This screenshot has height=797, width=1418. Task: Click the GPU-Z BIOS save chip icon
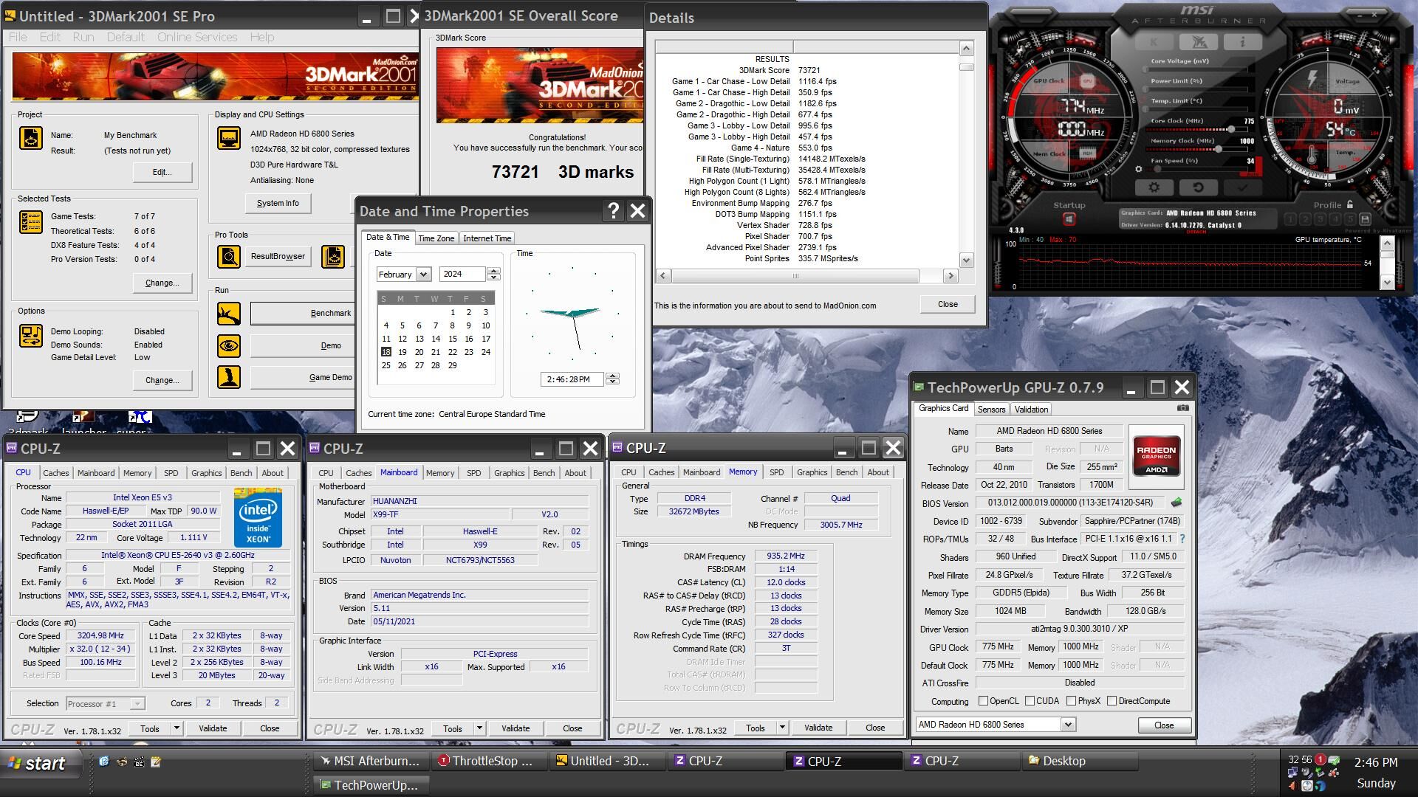click(1176, 503)
